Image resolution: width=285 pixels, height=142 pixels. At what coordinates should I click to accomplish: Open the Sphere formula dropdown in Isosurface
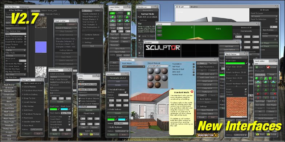coord(60,77)
